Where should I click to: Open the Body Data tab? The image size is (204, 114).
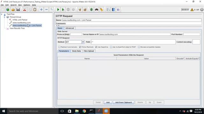[x=76, y=51]
